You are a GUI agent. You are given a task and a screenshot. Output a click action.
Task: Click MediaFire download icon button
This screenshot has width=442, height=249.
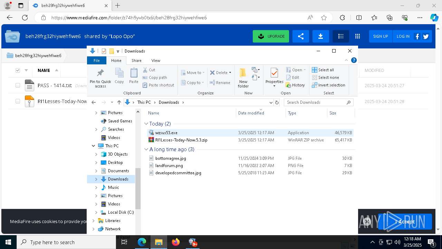click(321, 36)
